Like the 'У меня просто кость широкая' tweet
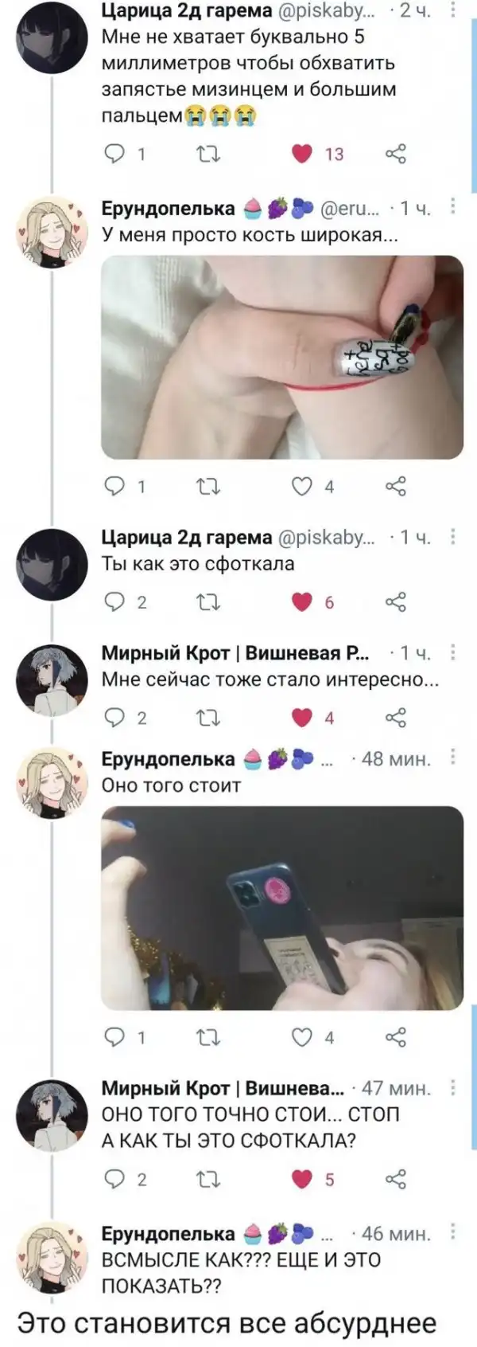Image resolution: width=477 pixels, height=1347 pixels. [x=302, y=486]
